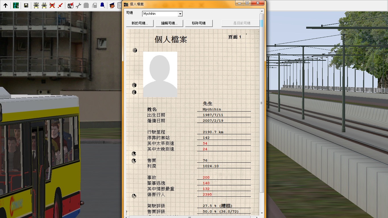Open the map view from the toolbar
Image resolution: width=388 pixels, height=218 pixels.
[x=16, y=5]
